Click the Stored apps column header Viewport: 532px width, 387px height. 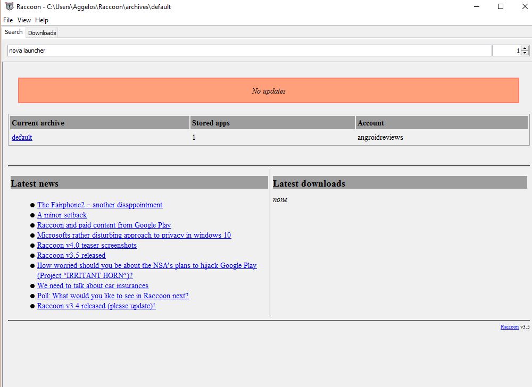point(272,123)
